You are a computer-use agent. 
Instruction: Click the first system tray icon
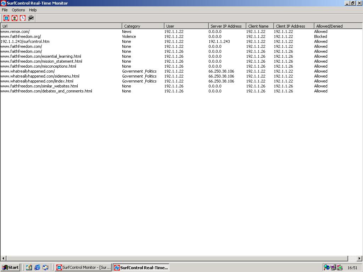(326, 268)
